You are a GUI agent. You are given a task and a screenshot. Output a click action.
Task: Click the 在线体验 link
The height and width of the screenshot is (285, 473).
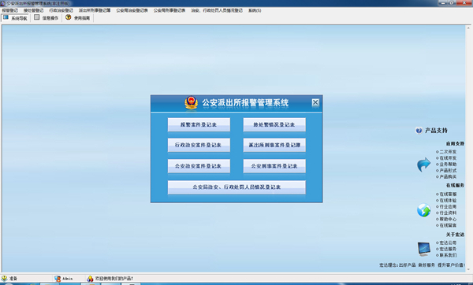click(448, 200)
